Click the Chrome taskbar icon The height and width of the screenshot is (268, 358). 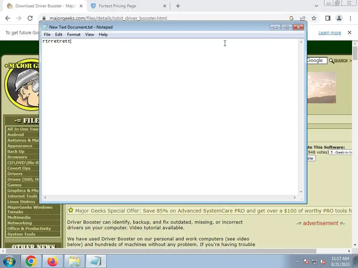[31, 261]
